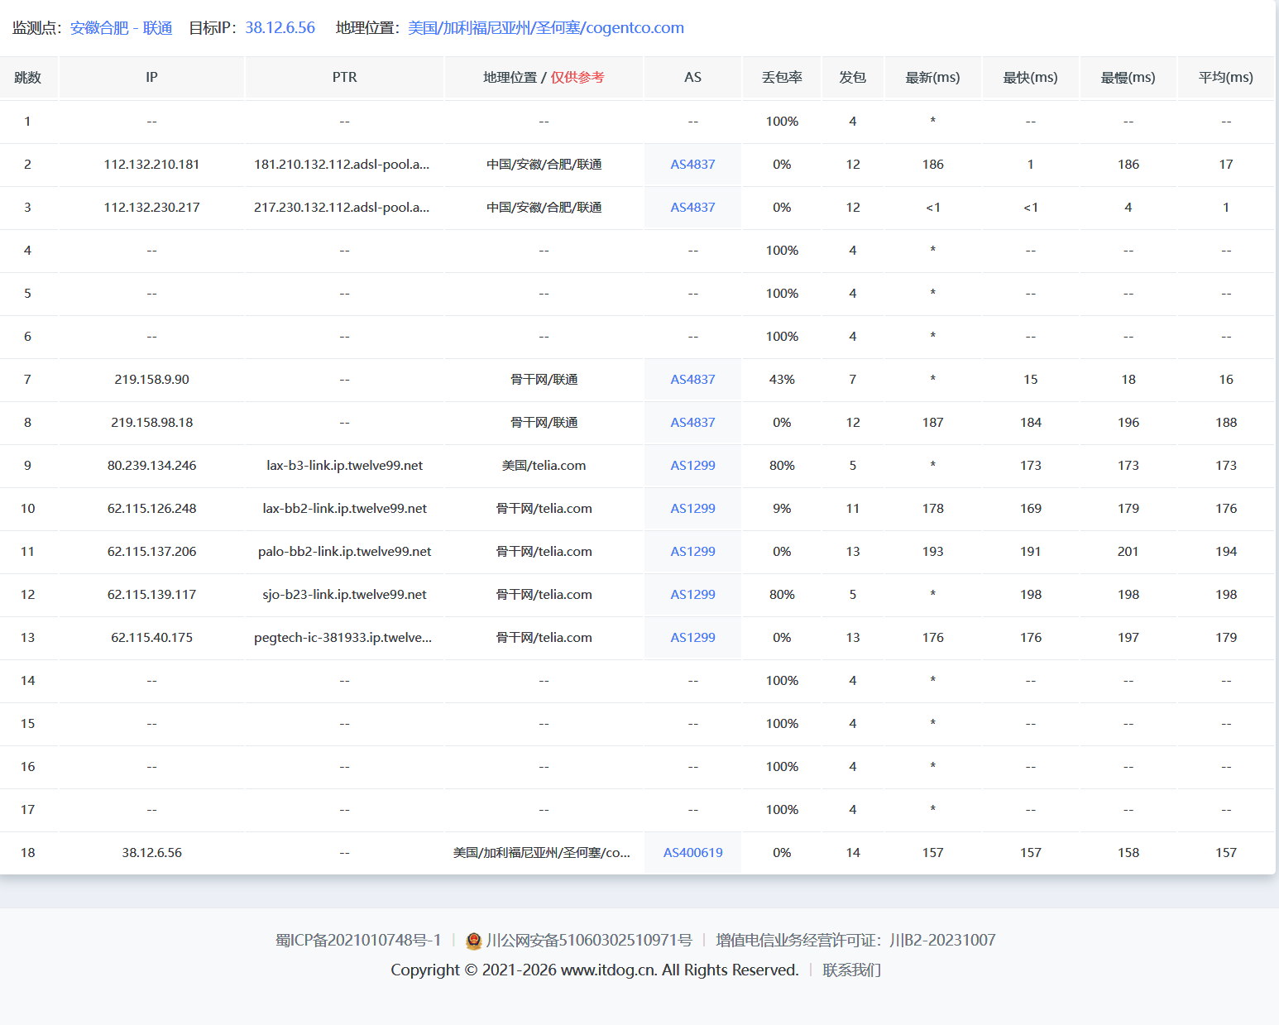Image resolution: width=1279 pixels, height=1025 pixels.
Task: Open the cogentco.com geographic location link
Action: (x=545, y=28)
